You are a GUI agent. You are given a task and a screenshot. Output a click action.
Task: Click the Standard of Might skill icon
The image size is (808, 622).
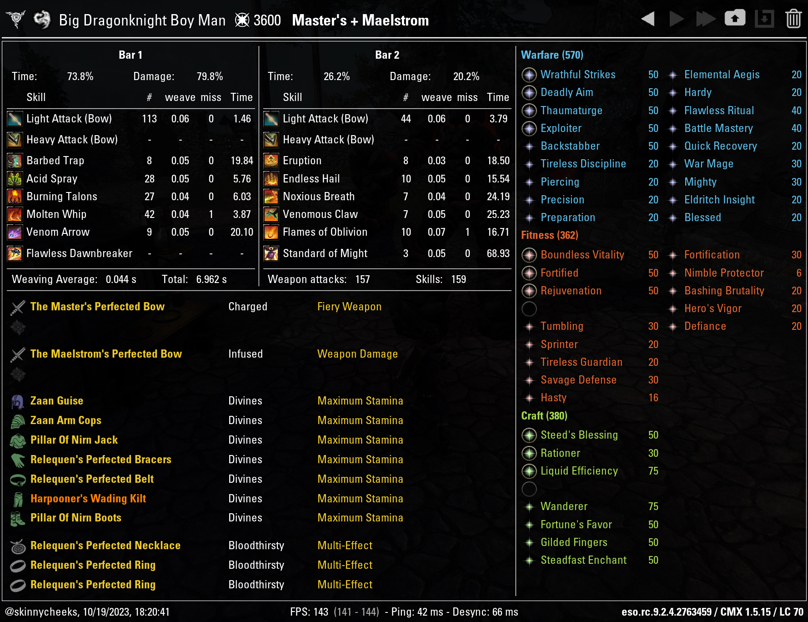(271, 253)
